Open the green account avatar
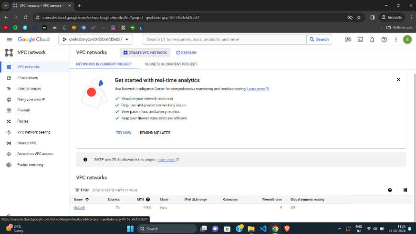The width and height of the screenshot is (416, 234). click(x=407, y=39)
